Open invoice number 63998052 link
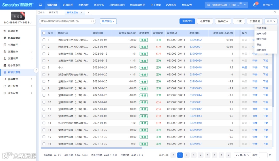Image resolution: width=279 pixels, height=161 pixels. [196, 40]
